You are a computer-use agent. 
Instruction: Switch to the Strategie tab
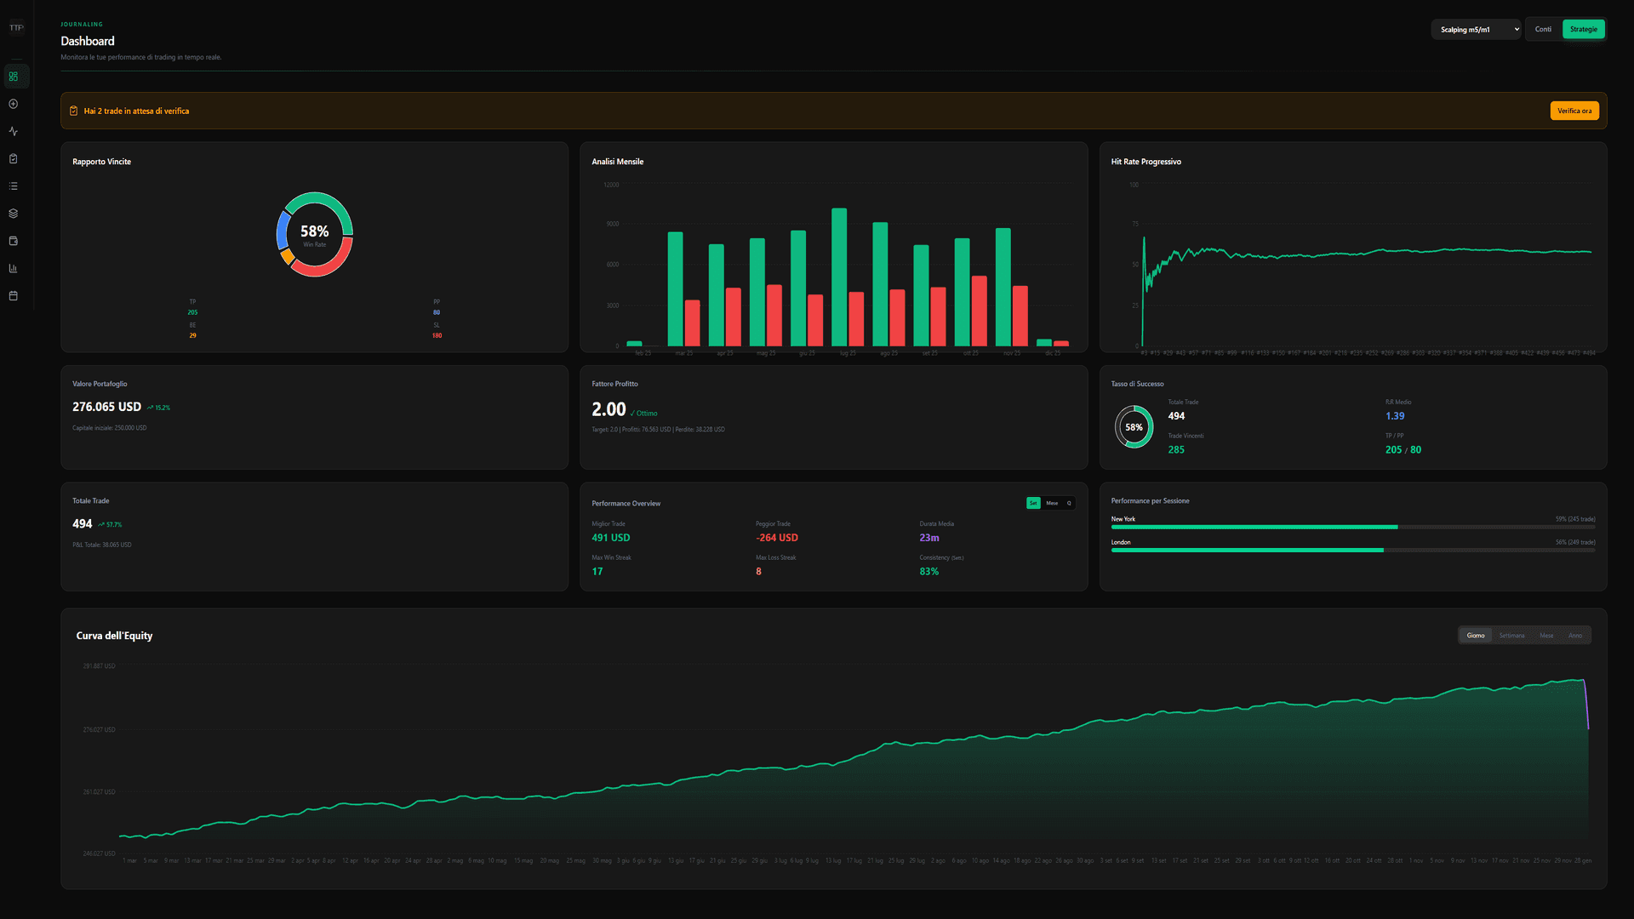pos(1583,28)
